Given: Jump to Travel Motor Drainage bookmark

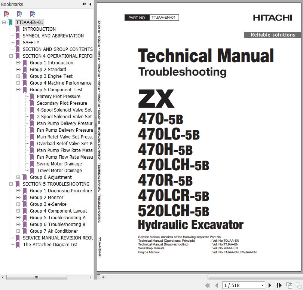Looking at the screenshot, I should 59,171.
